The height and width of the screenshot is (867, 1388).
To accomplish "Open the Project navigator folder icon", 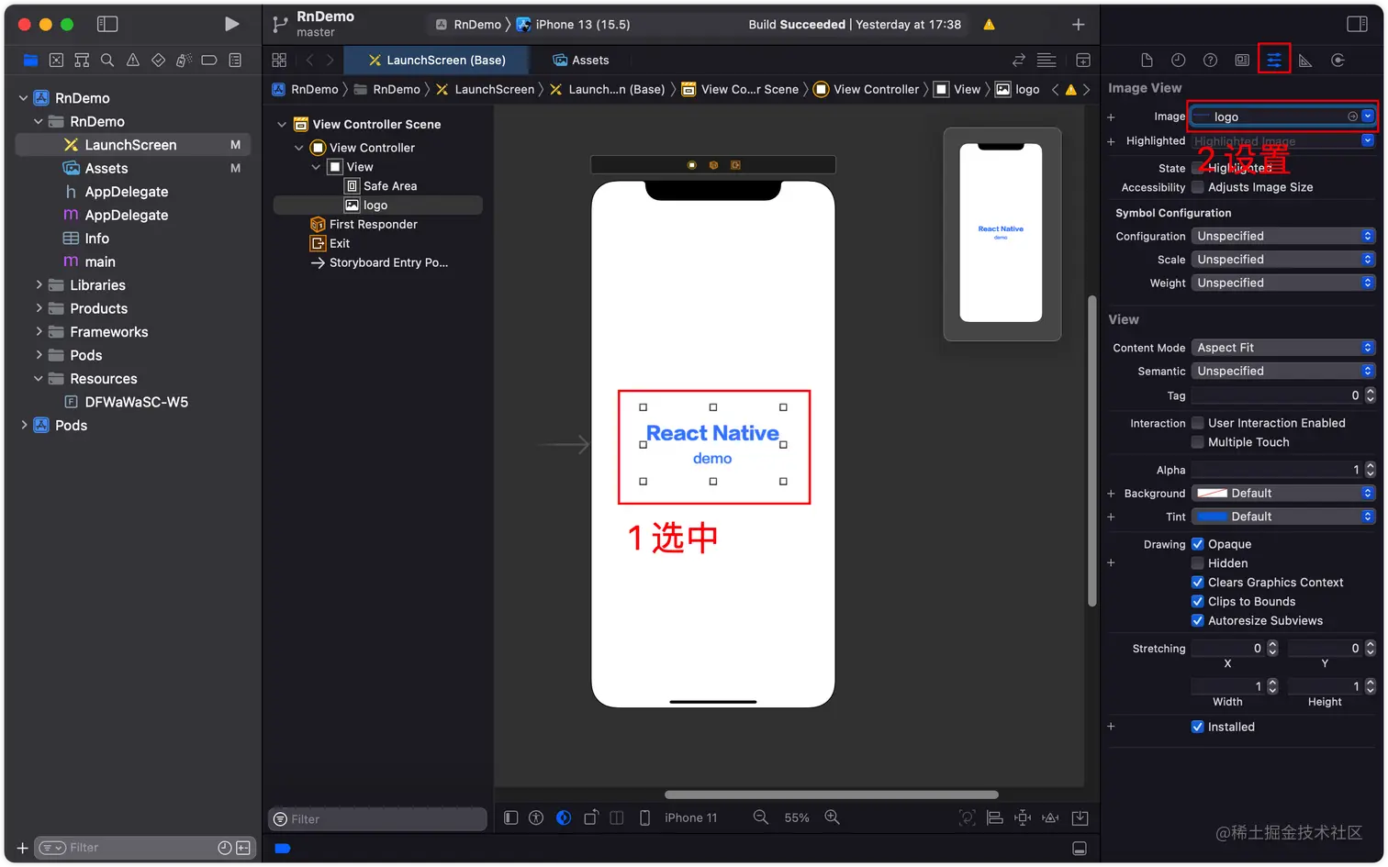I will (30, 61).
